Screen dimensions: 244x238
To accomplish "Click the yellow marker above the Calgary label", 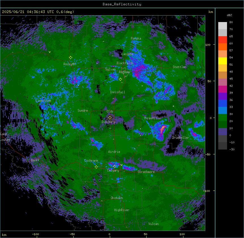I will pyautogui.click(x=115, y=166).
